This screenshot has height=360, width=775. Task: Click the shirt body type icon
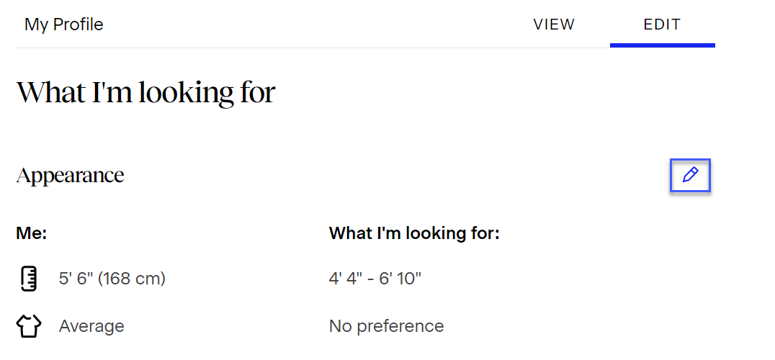coord(29,326)
